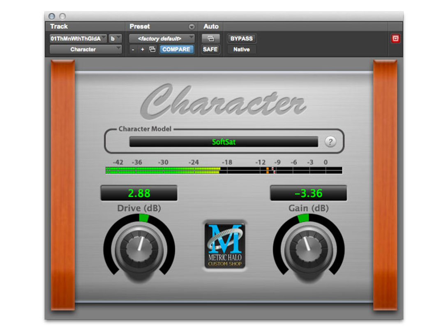Open the preset menu arrow beside Preset

192,27
